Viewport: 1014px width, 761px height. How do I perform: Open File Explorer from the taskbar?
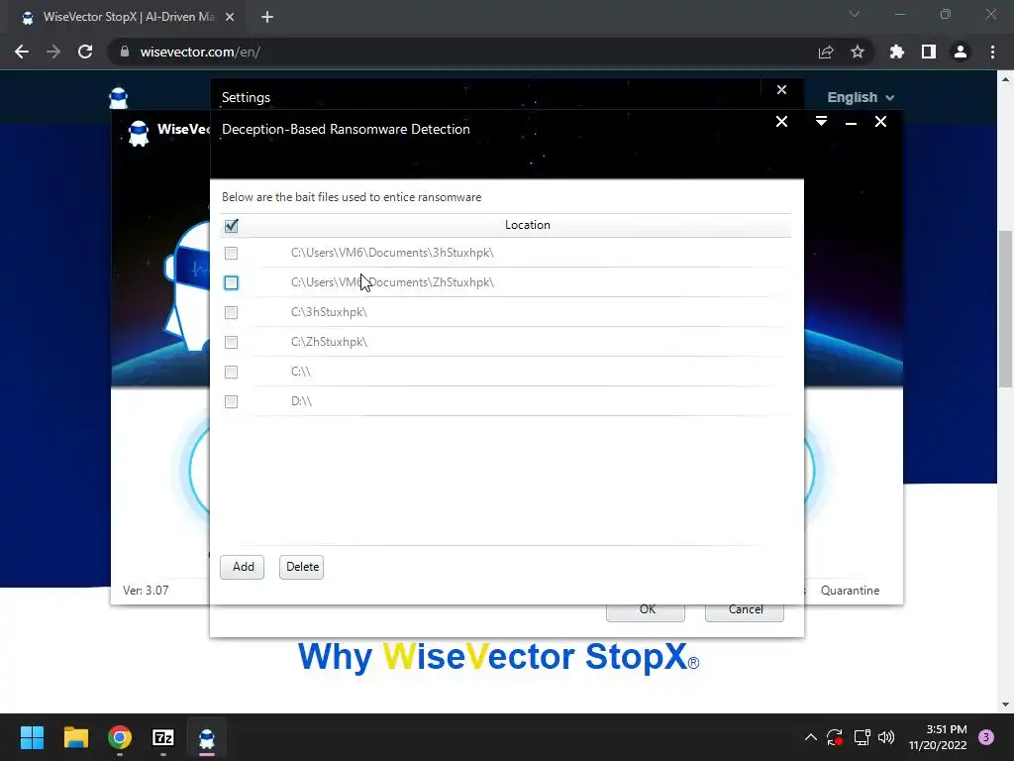[75, 737]
